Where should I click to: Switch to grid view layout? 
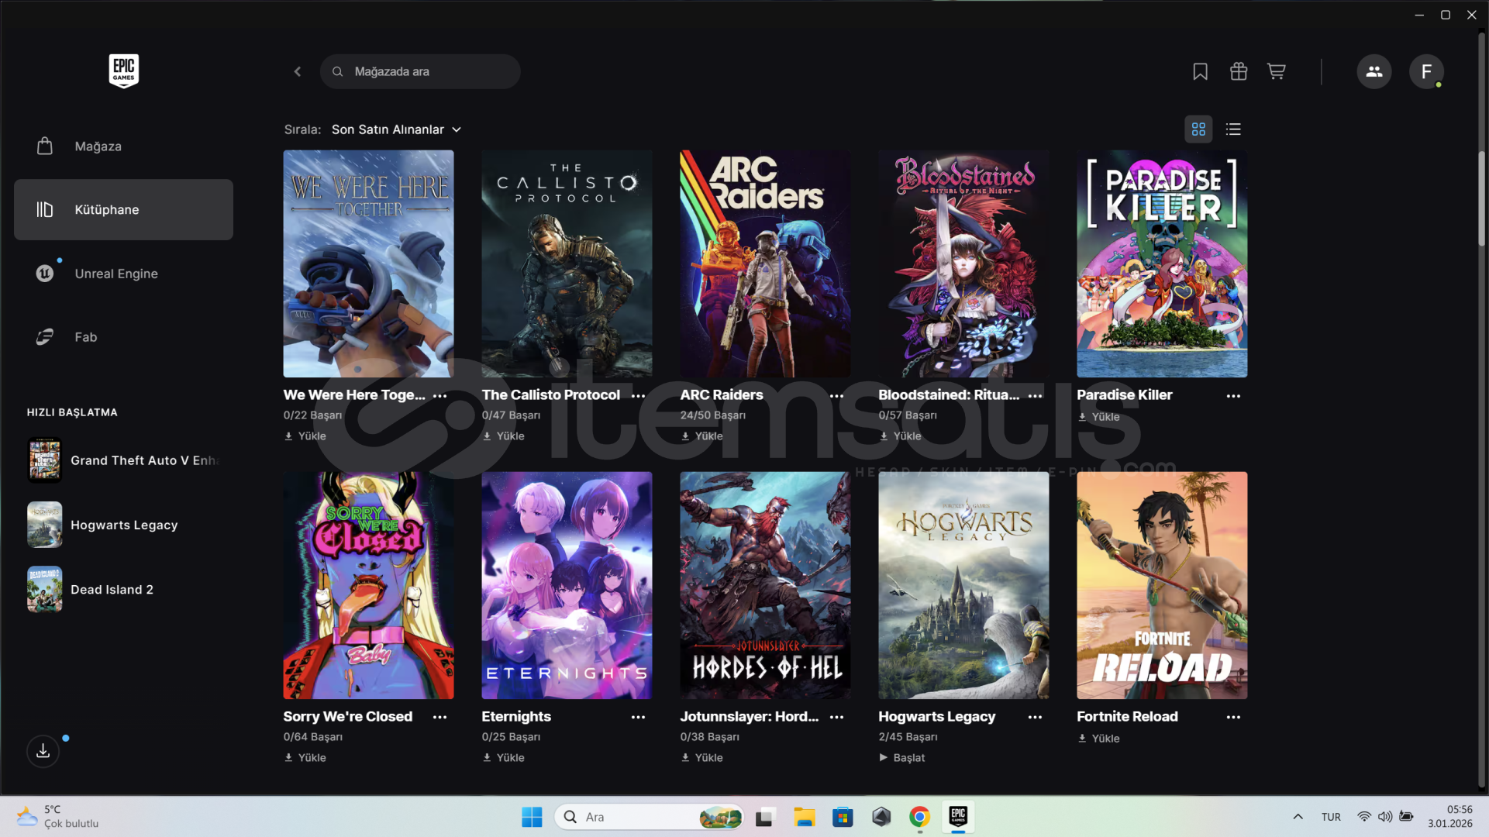coord(1198,129)
